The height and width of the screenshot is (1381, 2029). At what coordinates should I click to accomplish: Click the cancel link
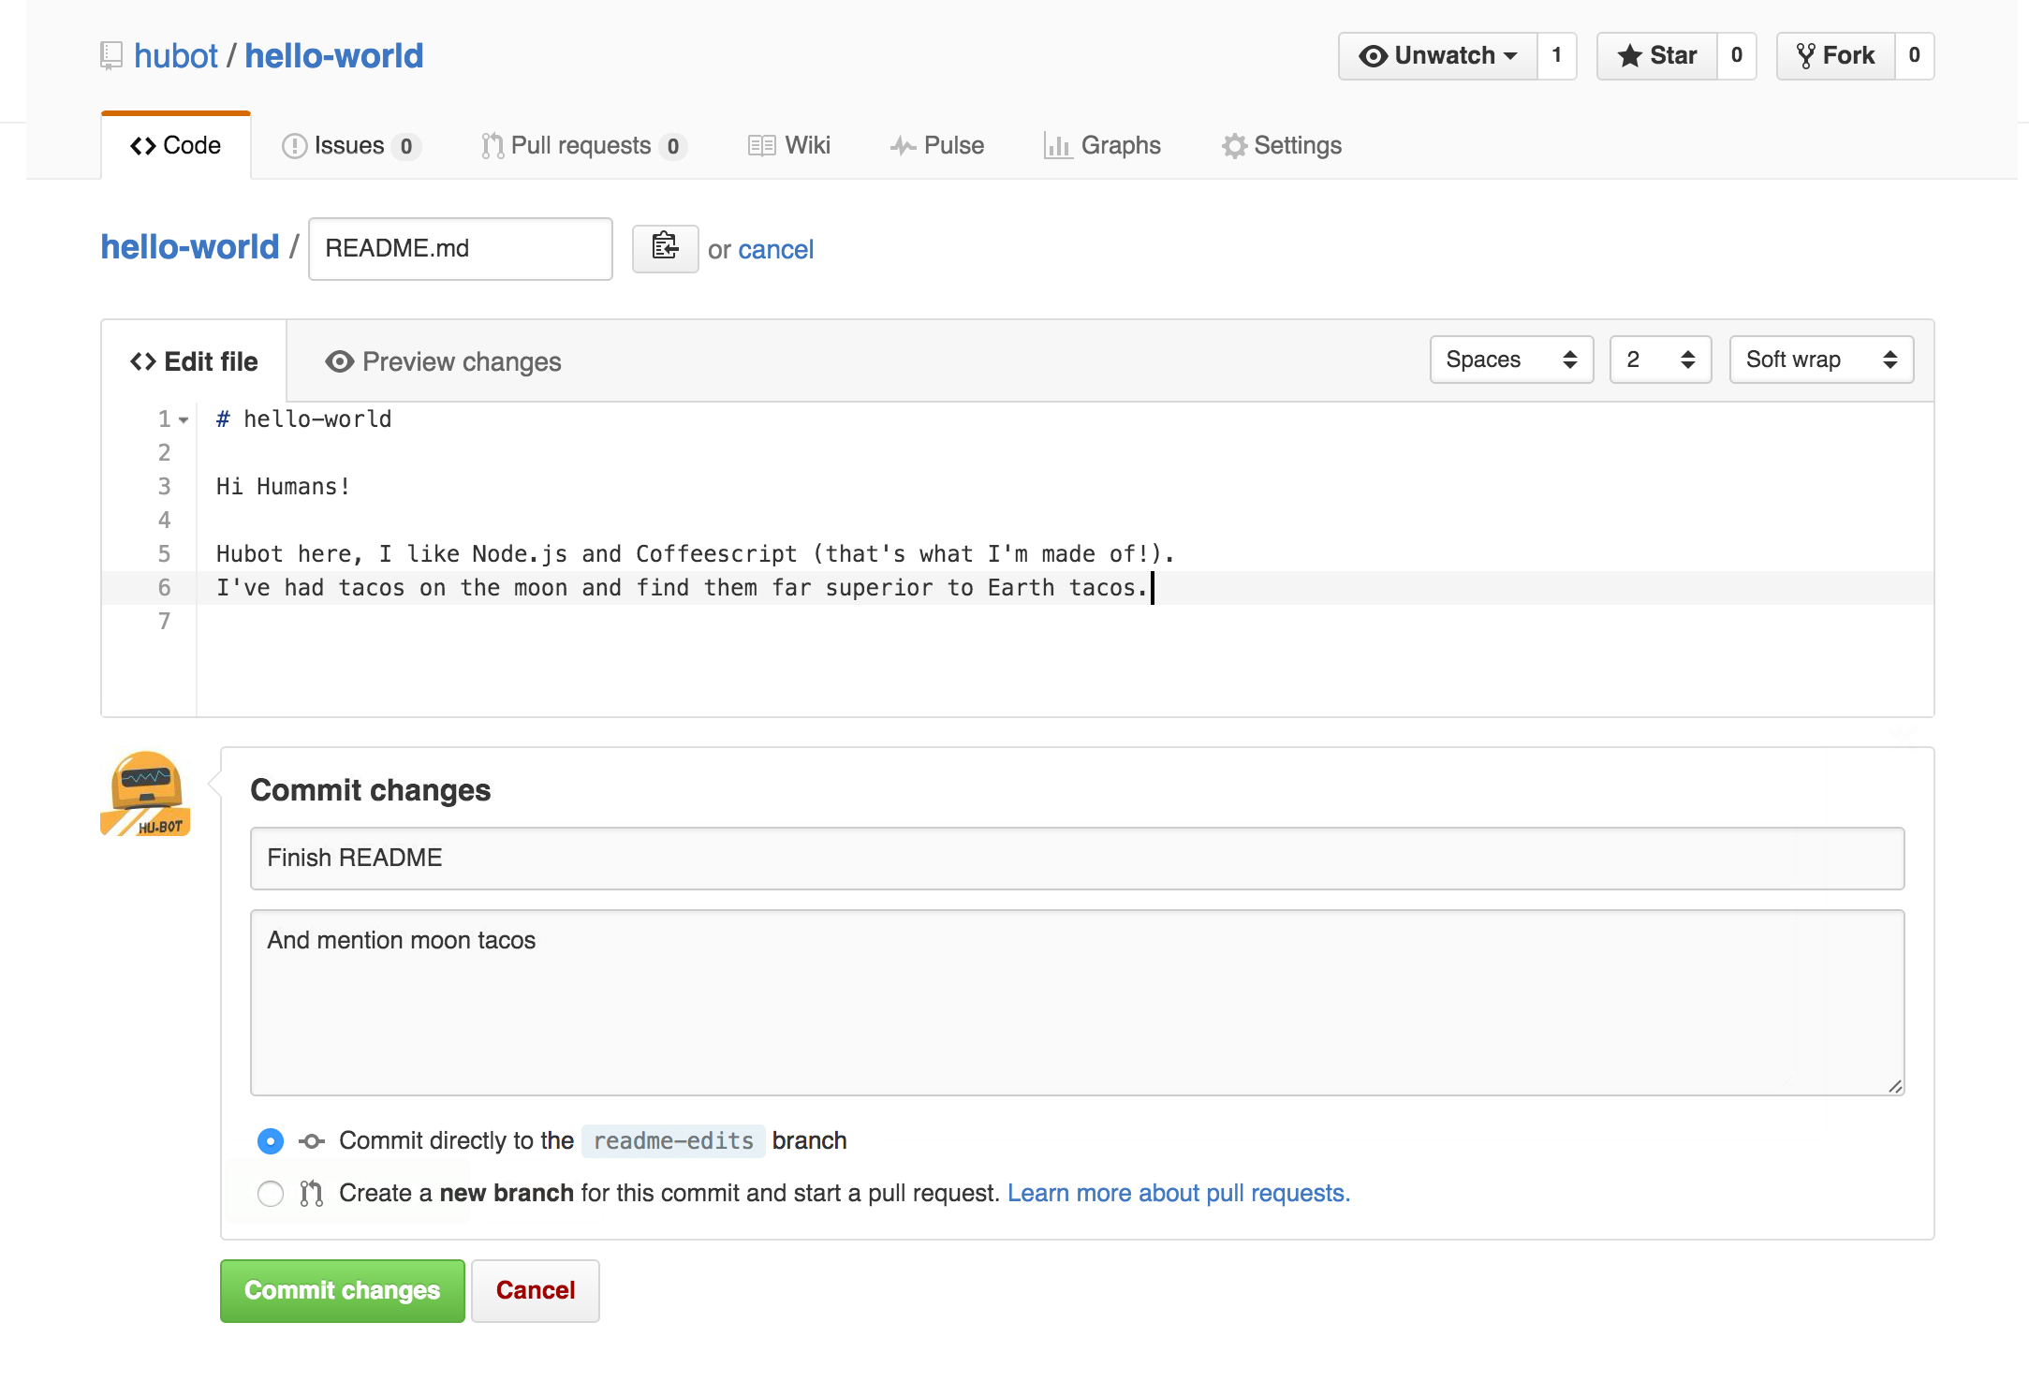(776, 246)
